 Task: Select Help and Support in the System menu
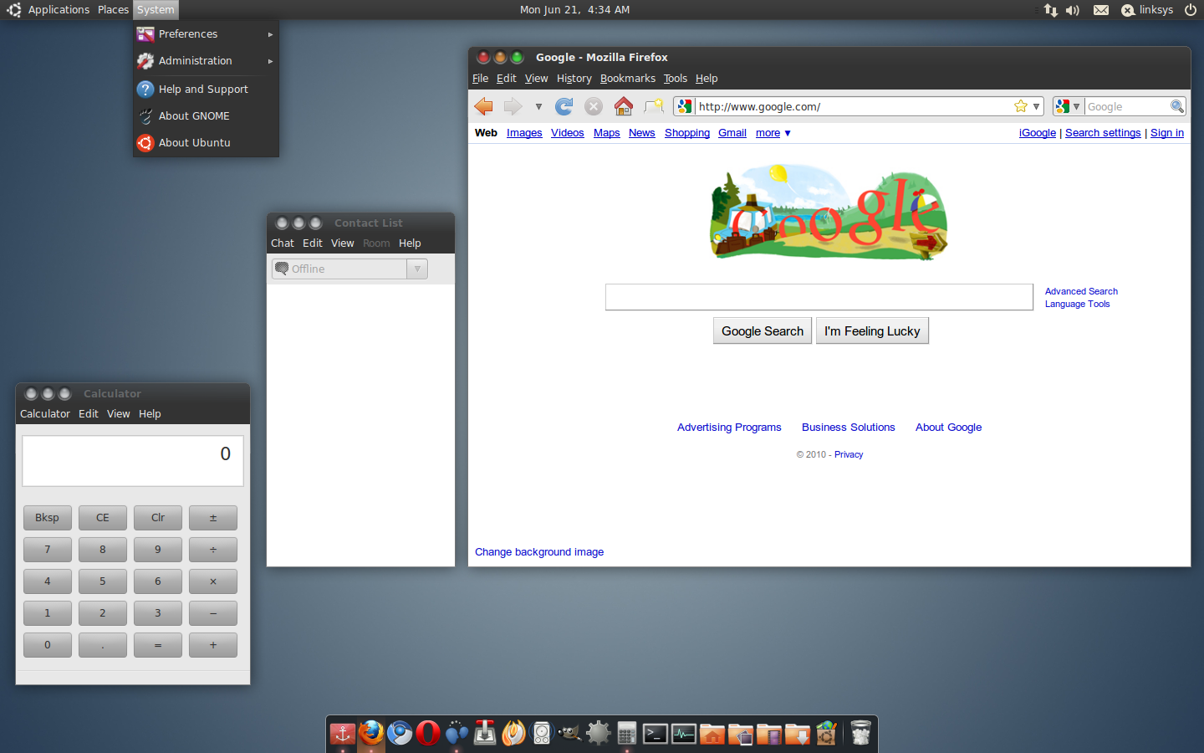[206, 90]
